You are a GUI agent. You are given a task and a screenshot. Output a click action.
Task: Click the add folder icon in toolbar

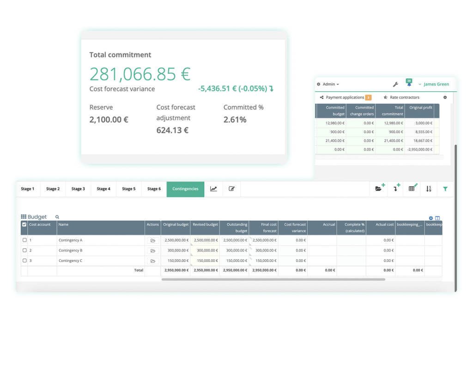click(x=380, y=188)
